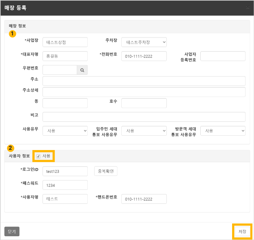The height and width of the screenshot is (240, 254).
Task: Expand the 입주민 세대 통보 사용유무 dropdown
Action: point(144,131)
